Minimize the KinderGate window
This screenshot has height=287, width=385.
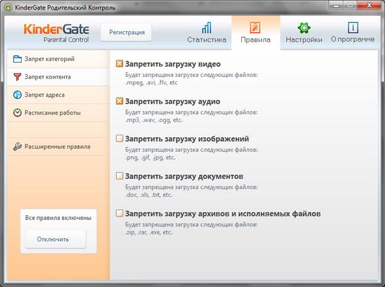pyautogui.click(x=336, y=5)
